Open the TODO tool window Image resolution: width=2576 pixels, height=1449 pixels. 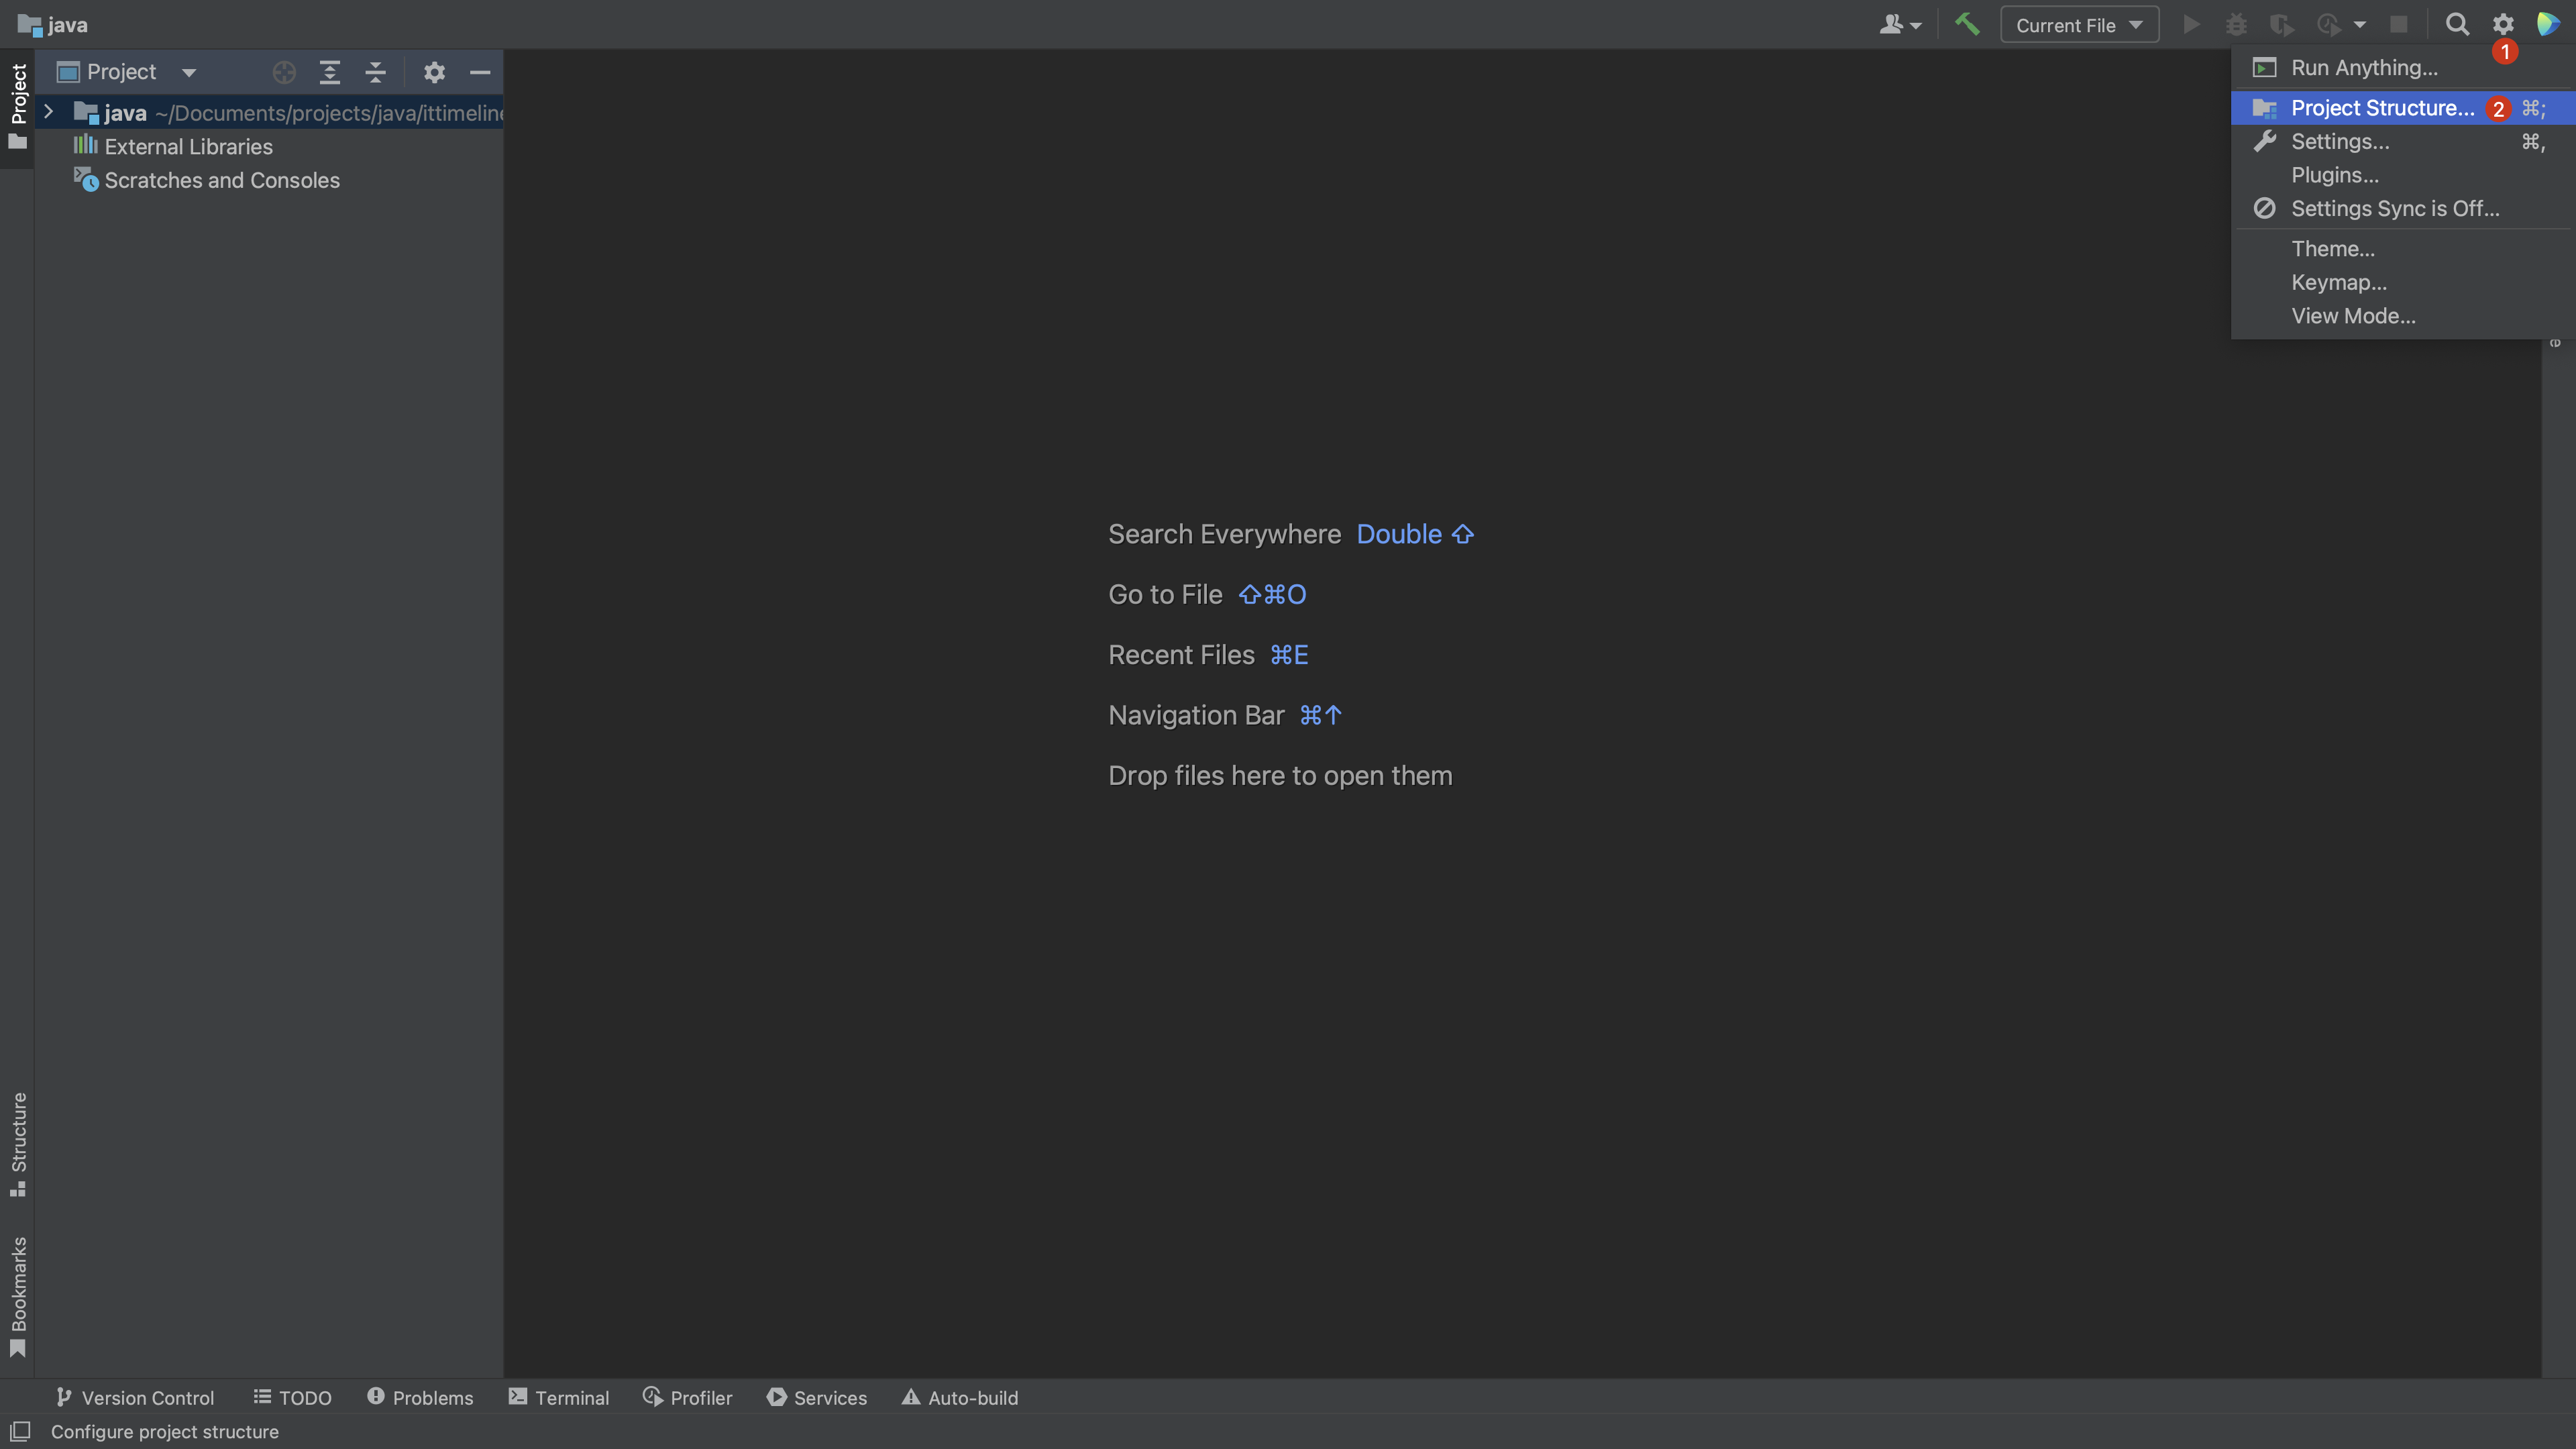tap(292, 1397)
